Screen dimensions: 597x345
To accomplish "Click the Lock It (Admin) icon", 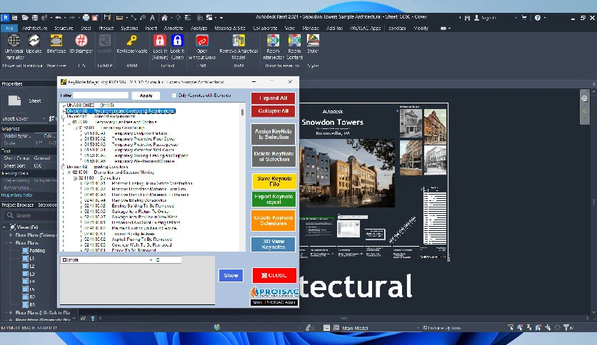I will click(x=159, y=41).
